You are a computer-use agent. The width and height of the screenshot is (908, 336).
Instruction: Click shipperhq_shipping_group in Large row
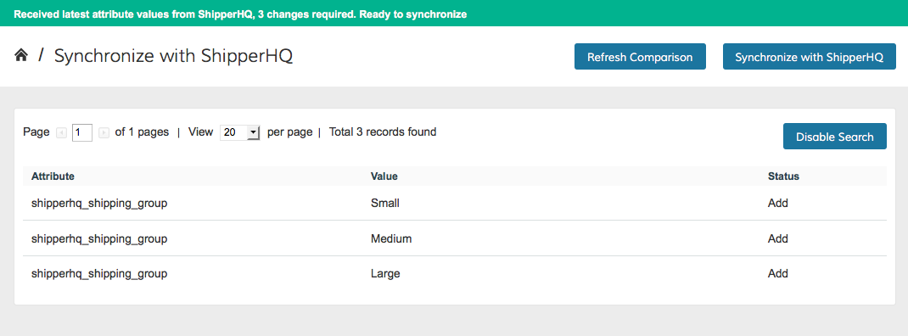(x=99, y=273)
